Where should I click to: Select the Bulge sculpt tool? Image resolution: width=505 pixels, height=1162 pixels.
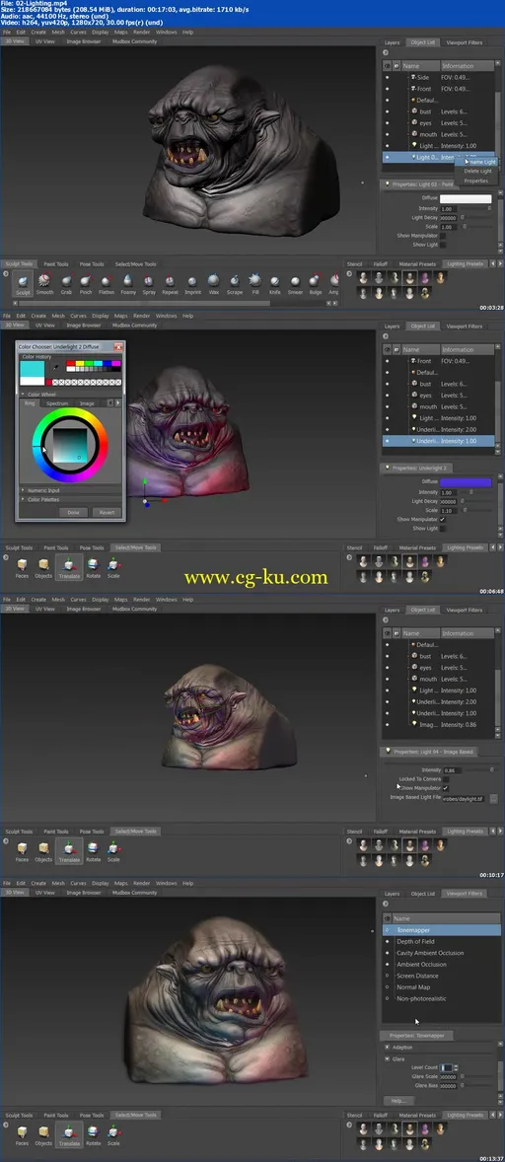coord(316,284)
